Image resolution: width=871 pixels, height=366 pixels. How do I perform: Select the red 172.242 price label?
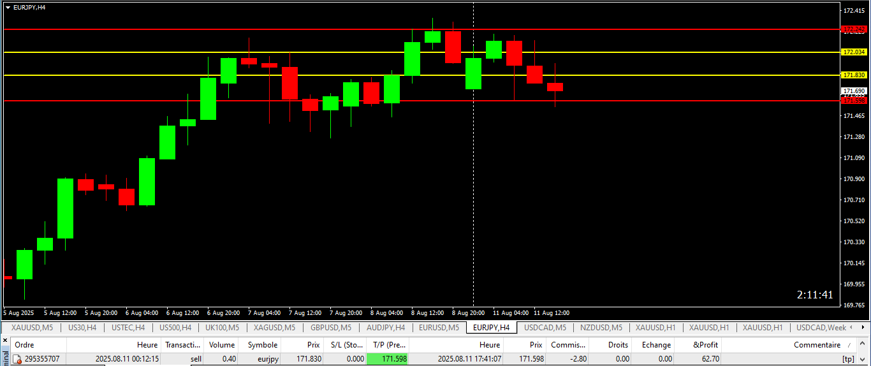click(x=854, y=29)
